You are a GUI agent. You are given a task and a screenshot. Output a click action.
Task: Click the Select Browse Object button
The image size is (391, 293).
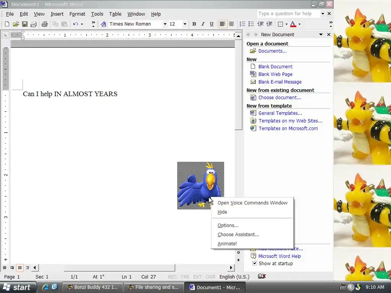coord(238,253)
